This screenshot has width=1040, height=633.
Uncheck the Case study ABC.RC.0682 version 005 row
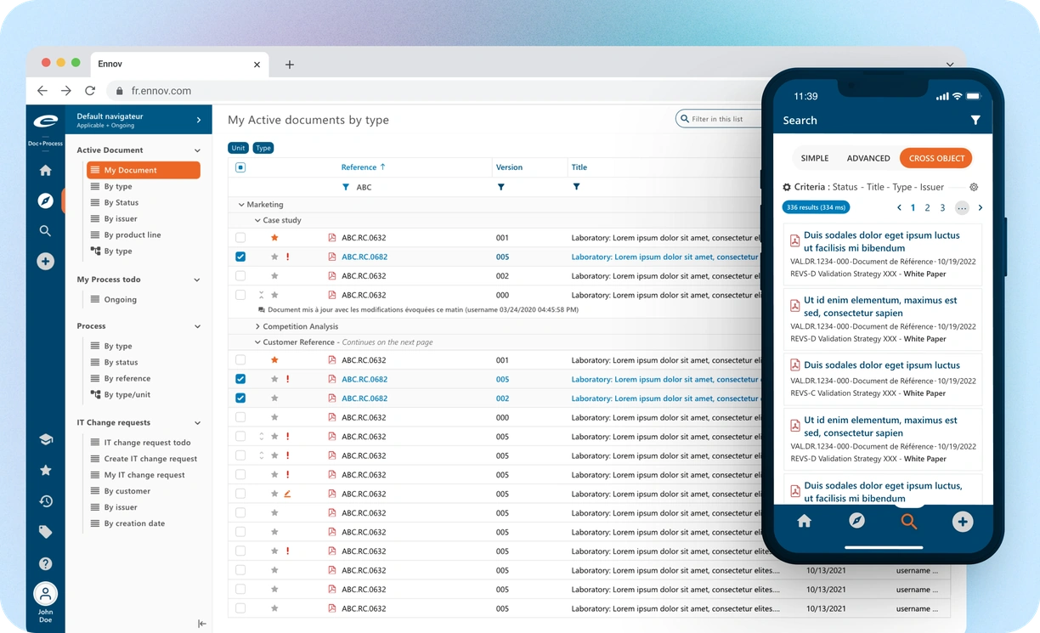tap(240, 257)
